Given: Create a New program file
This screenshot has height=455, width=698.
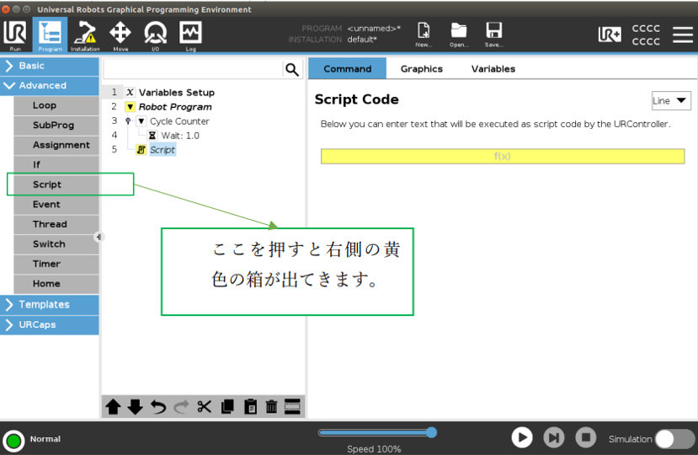Looking at the screenshot, I should 424,35.
